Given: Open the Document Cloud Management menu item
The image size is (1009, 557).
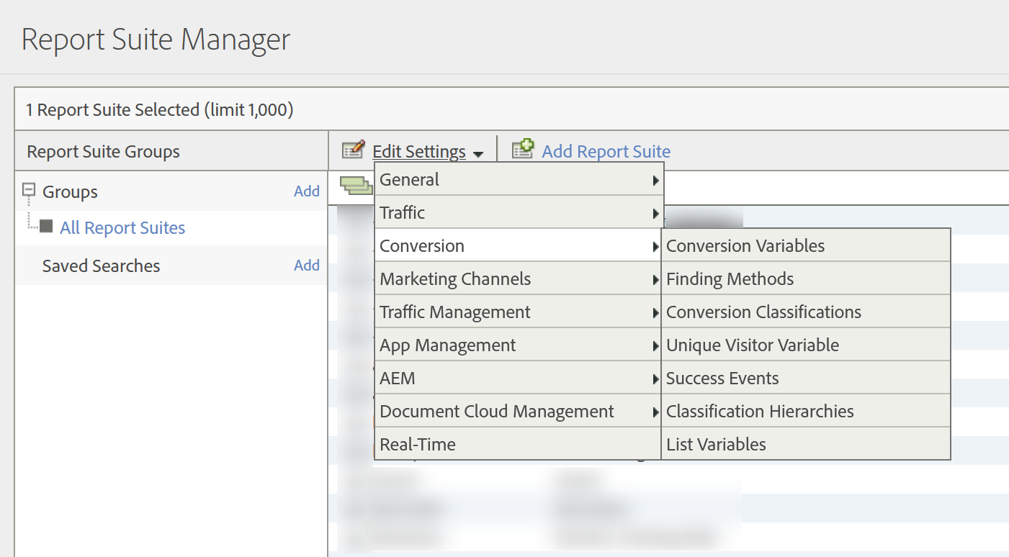Looking at the screenshot, I should 519,411.
